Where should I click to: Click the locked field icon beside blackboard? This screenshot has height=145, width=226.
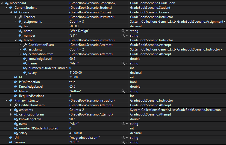7,3
